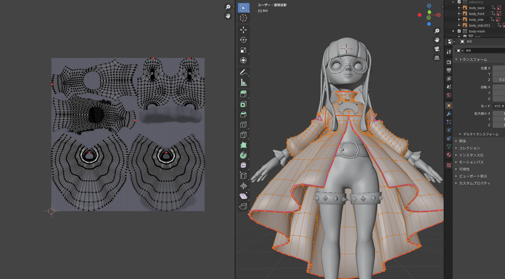This screenshot has width=505, height=279.
Task: Select the Extrude Region tool
Action: click(243, 94)
